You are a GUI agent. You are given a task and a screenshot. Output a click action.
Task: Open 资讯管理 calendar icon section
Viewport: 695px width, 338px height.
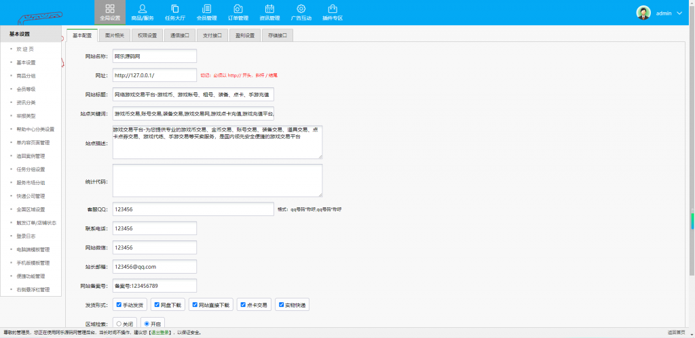pyautogui.click(x=269, y=12)
